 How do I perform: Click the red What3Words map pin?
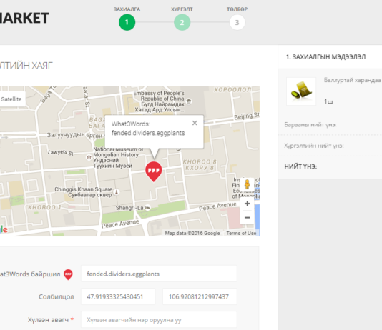[x=154, y=171]
